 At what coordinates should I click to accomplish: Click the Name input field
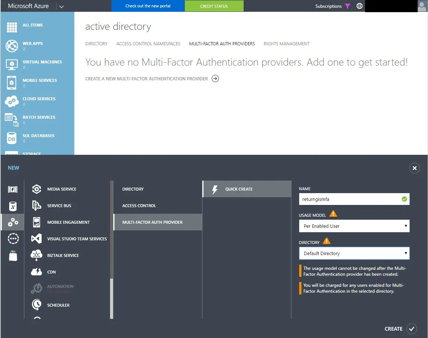354,199
